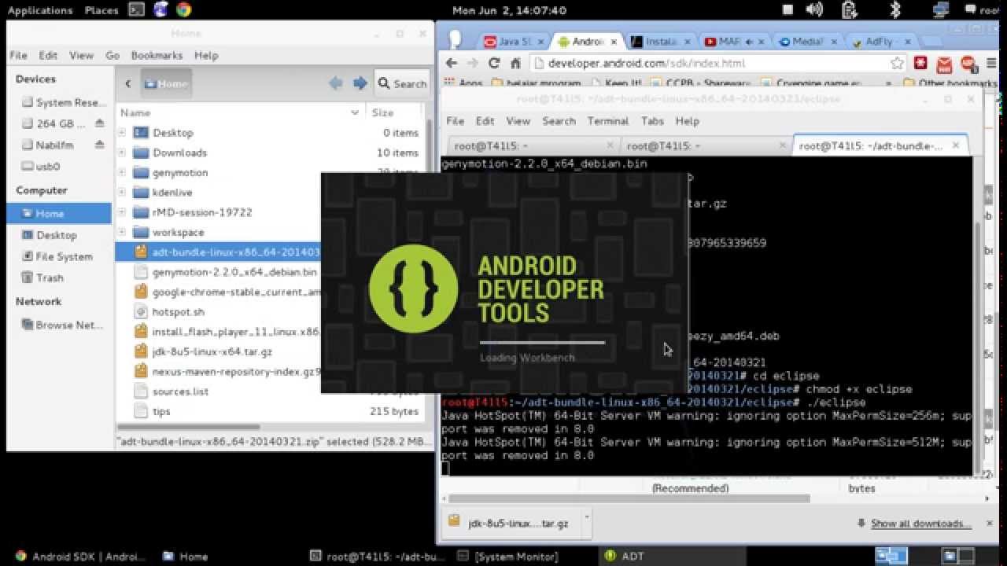Image resolution: width=1007 pixels, height=566 pixels.
Task: Expand the kdenlive folder row
Action: tap(122, 192)
